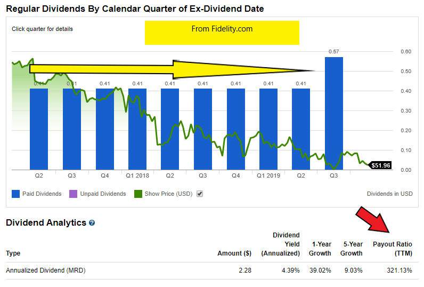Viewport: 424px width, 287px height.
Task: Click the Dividend Analytics help question-mark icon
Action: (x=92, y=223)
